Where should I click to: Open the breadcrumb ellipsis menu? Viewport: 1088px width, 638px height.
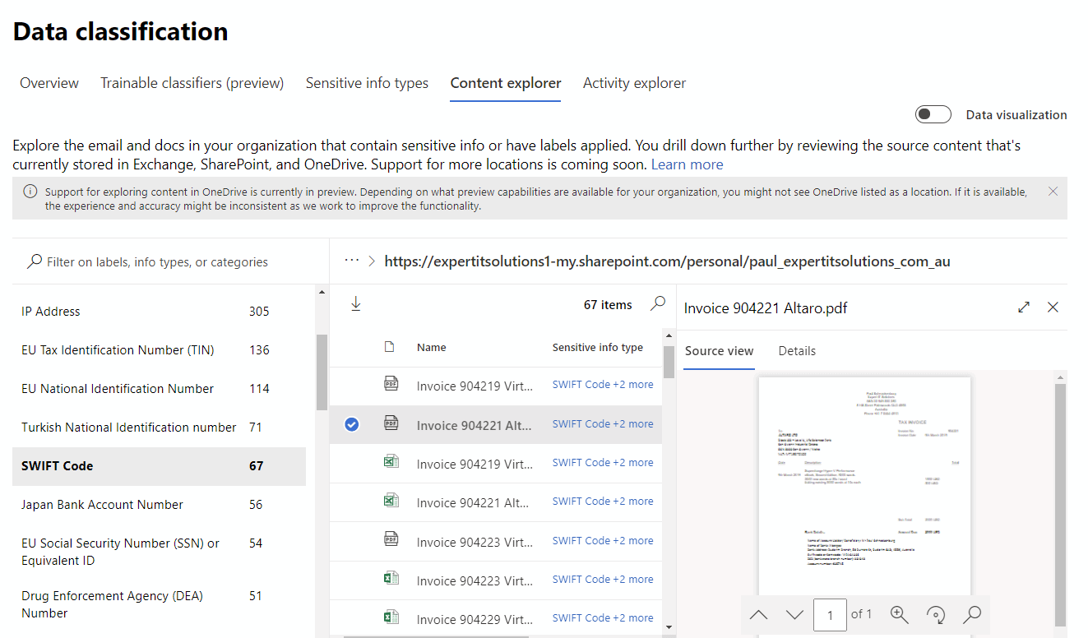(354, 261)
